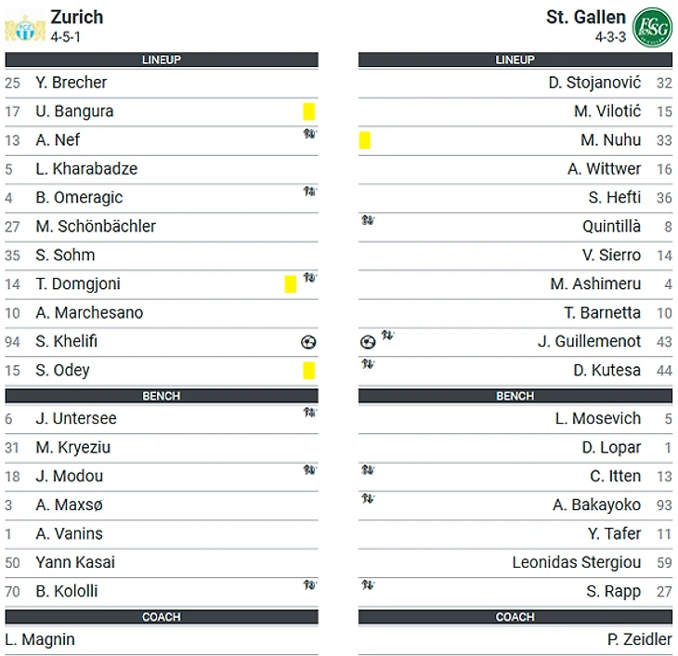Click the goal ball icon beside J. Guillemenot
The image size is (678, 656).
coord(368,342)
